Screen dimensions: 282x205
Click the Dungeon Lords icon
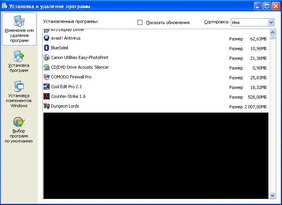coord(47,106)
